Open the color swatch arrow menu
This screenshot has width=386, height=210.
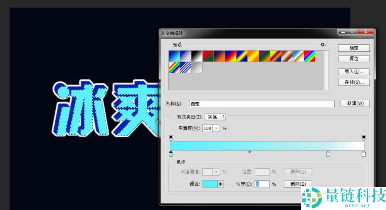(x=221, y=184)
